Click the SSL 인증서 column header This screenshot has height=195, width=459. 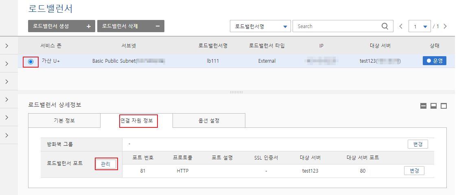point(266,158)
